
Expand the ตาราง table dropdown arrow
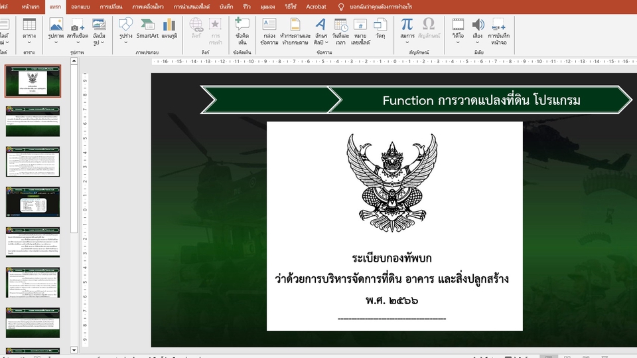click(29, 43)
